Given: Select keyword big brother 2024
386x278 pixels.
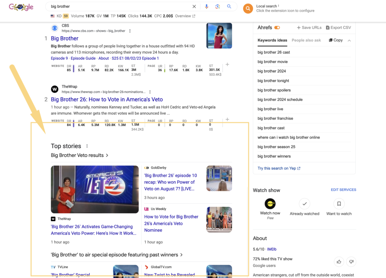Looking at the screenshot, I should [x=272, y=71].
